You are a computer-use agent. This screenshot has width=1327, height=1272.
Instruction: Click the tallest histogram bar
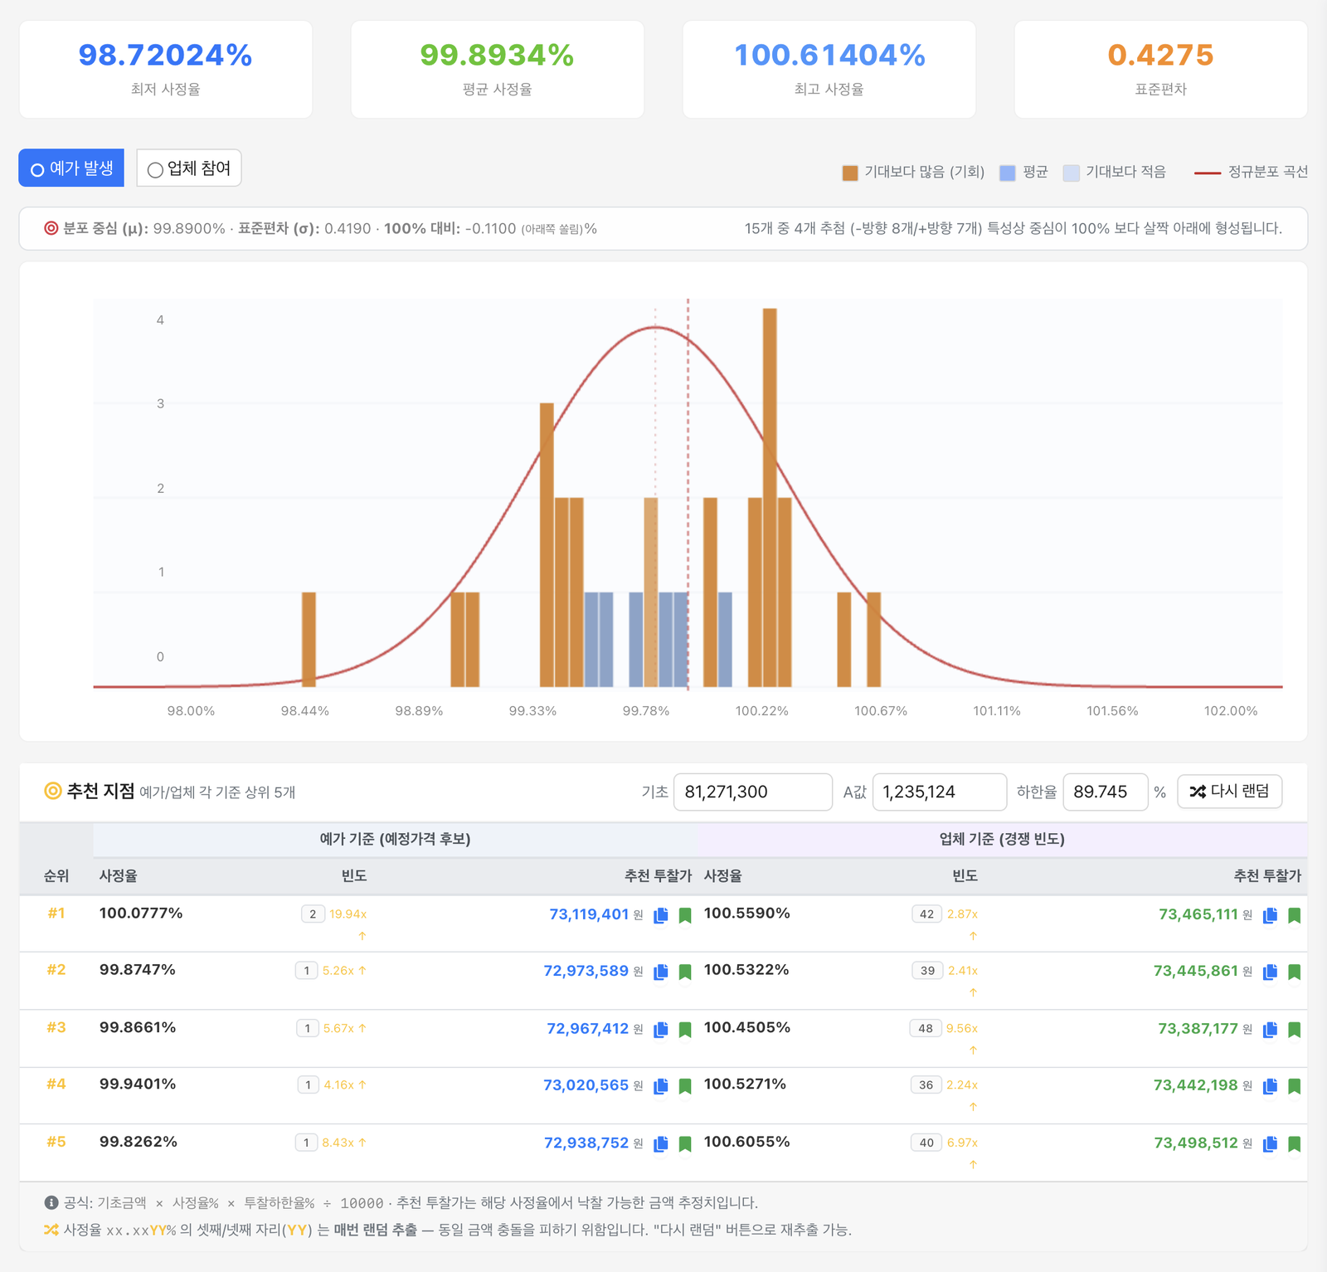770,498
